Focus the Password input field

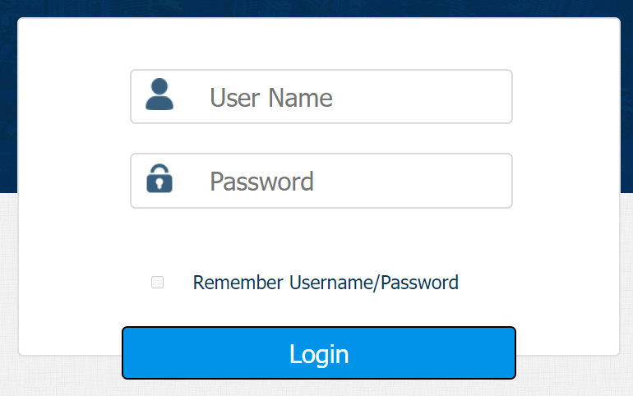click(x=321, y=181)
